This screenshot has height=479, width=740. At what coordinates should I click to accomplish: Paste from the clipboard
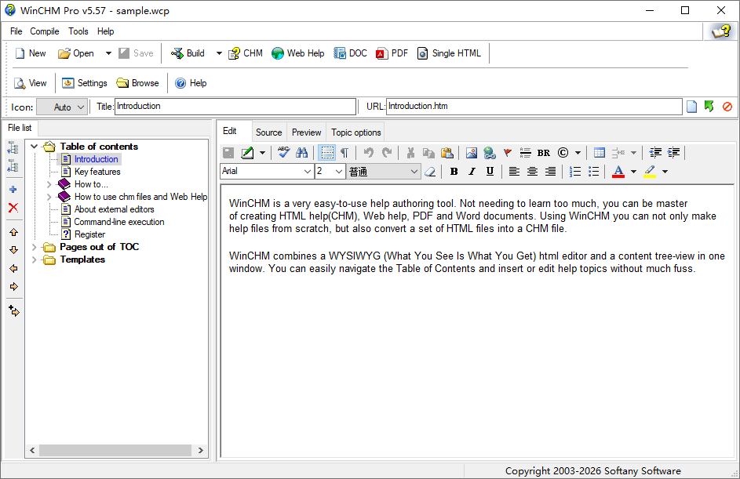click(447, 152)
